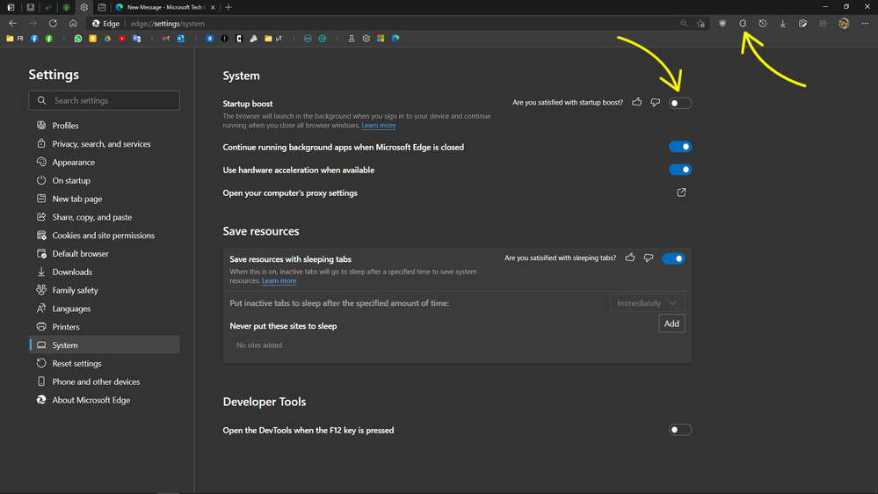The image size is (878, 494).
Task: Add a site to never sleep list
Action: [671, 323]
